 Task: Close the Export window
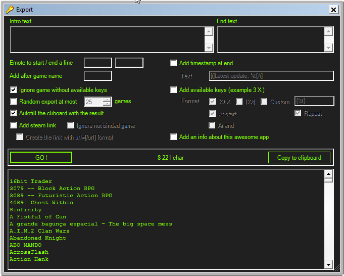[x=333, y=9]
